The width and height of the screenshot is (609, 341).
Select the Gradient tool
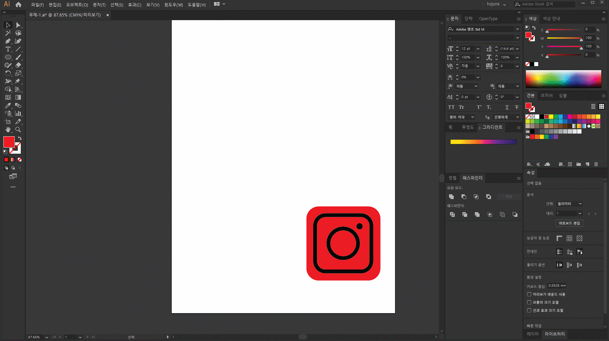coord(18,97)
